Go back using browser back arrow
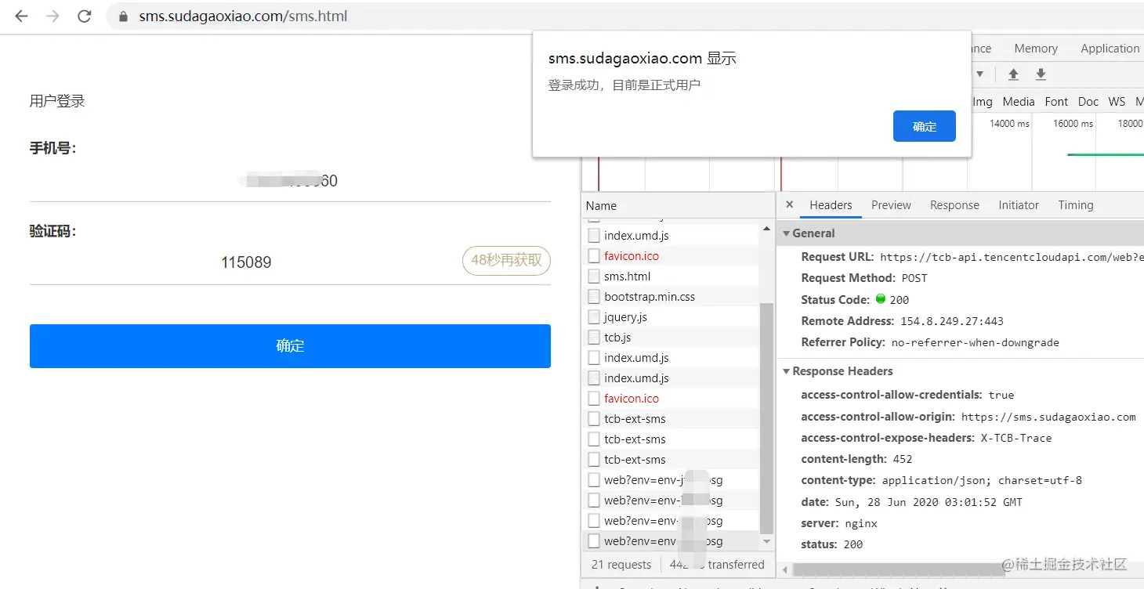Image resolution: width=1144 pixels, height=589 pixels. 21,16
